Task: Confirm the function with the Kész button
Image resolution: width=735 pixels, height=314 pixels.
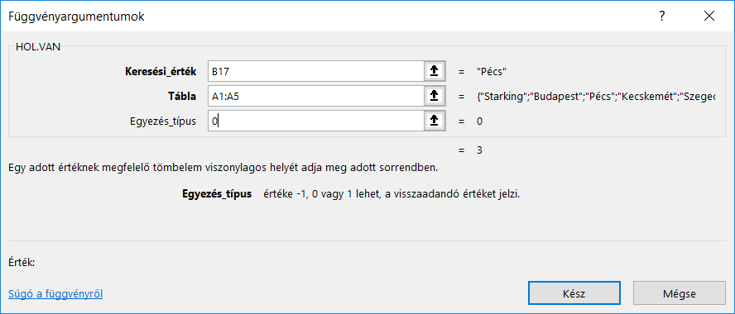Action: 574,294
